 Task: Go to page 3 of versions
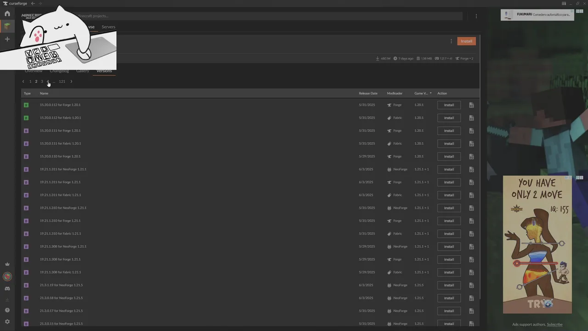[42, 81]
